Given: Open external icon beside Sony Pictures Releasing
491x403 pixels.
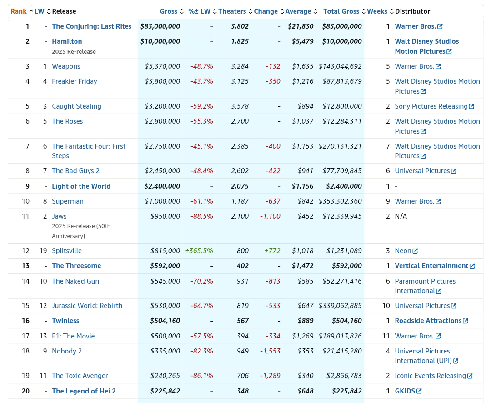Looking at the screenshot, I should 471,107.
